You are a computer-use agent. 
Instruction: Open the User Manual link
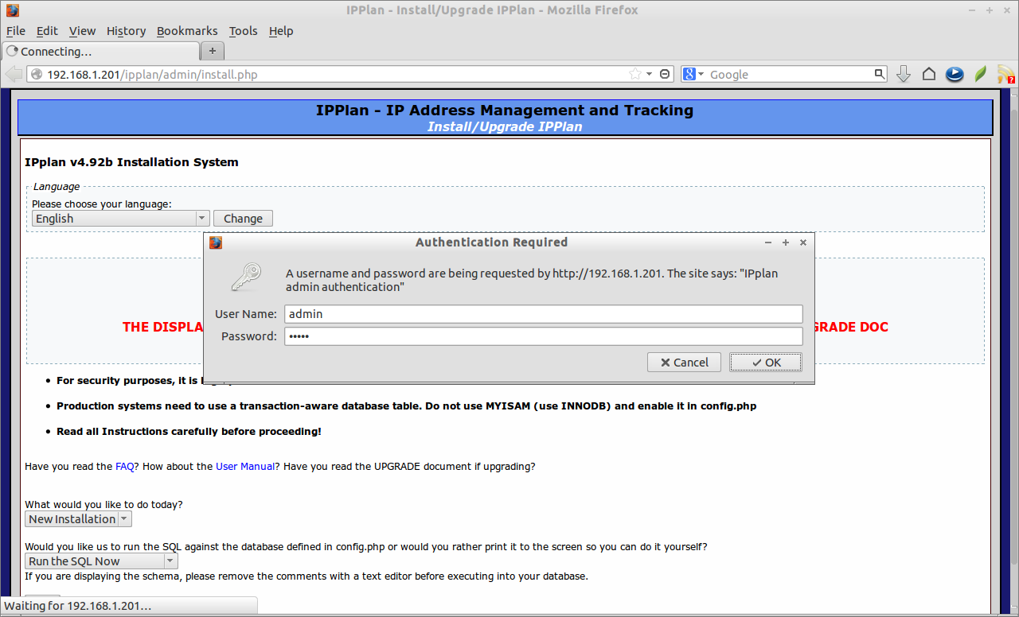click(x=245, y=467)
